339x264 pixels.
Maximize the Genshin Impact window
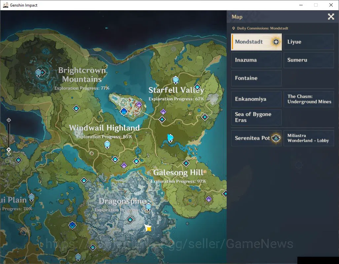pyautogui.click(x=316, y=5)
